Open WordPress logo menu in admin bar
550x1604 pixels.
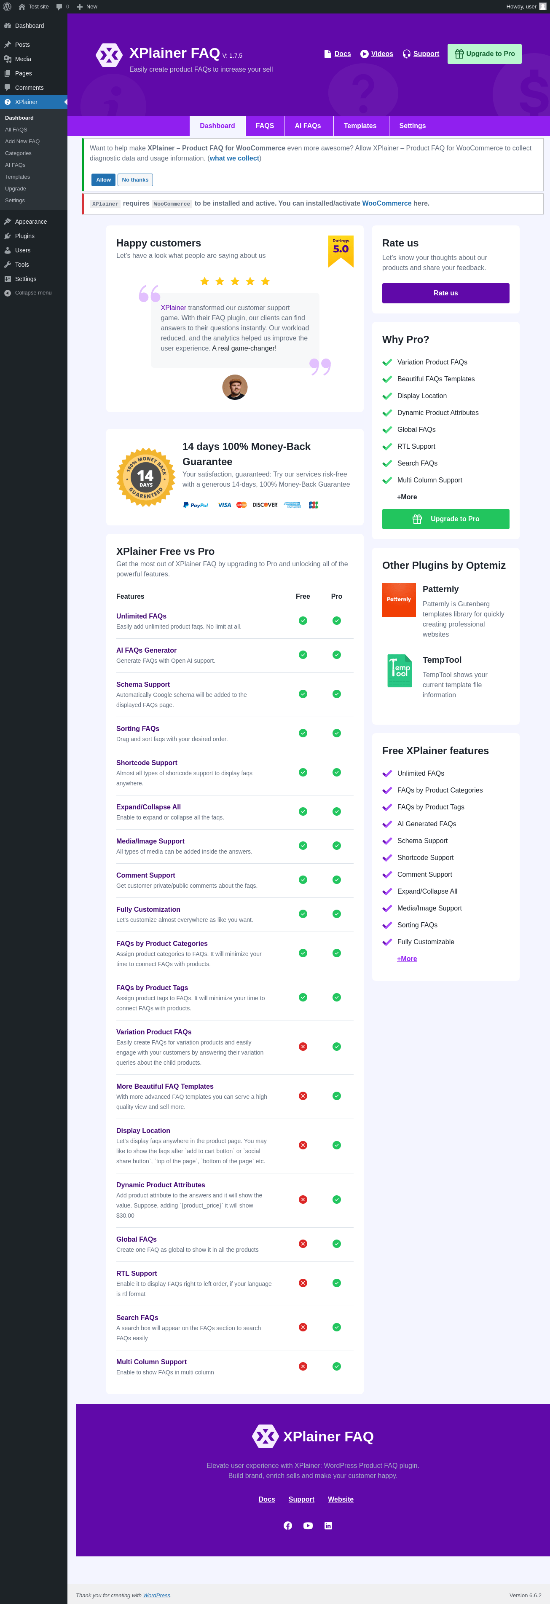pyautogui.click(x=8, y=7)
